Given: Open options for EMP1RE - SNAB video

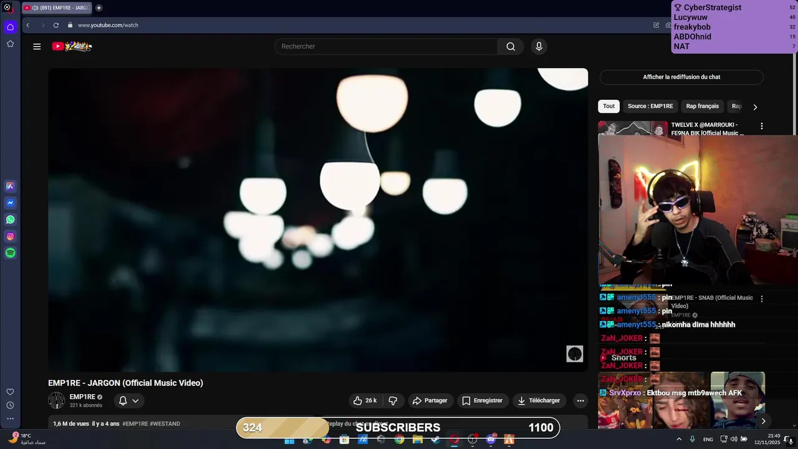Looking at the screenshot, I should (x=761, y=299).
